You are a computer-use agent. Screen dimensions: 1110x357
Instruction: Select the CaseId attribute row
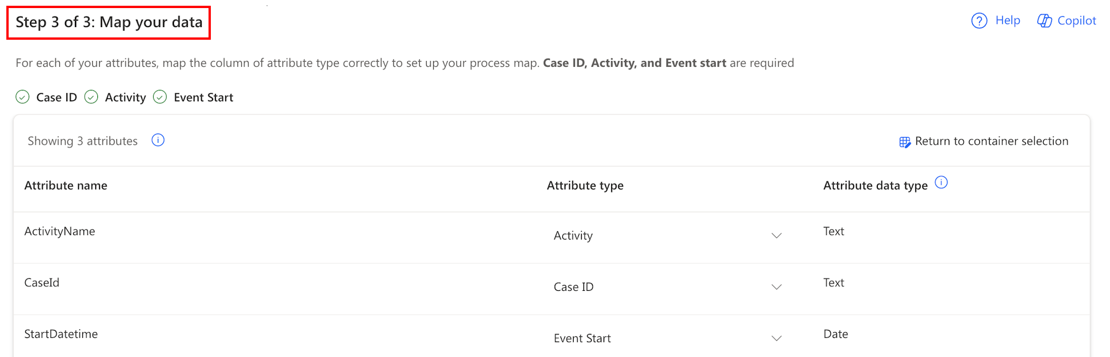[552, 289]
